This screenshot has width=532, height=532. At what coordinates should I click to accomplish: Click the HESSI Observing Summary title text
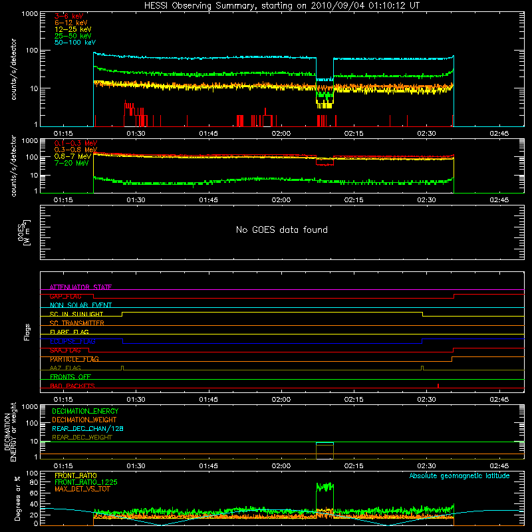281,6
